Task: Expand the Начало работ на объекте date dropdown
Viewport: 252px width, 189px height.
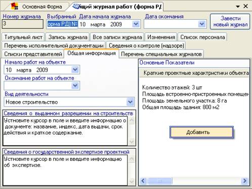Action: (x=75, y=70)
